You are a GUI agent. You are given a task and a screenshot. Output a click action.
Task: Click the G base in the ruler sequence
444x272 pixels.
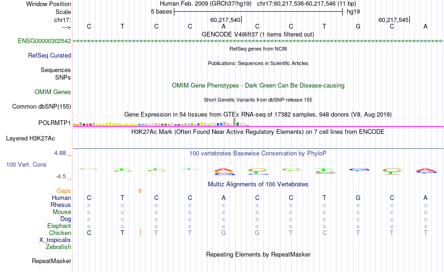[358, 26]
